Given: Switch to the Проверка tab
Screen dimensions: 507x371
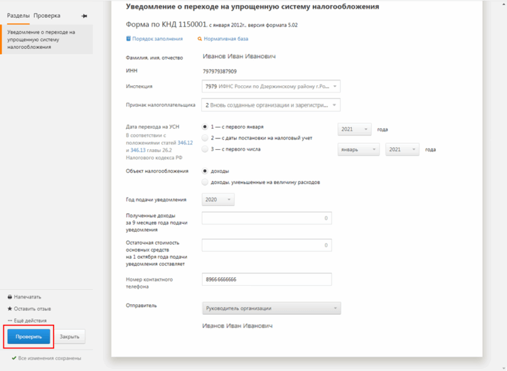Looking at the screenshot, I should (x=47, y=16).
